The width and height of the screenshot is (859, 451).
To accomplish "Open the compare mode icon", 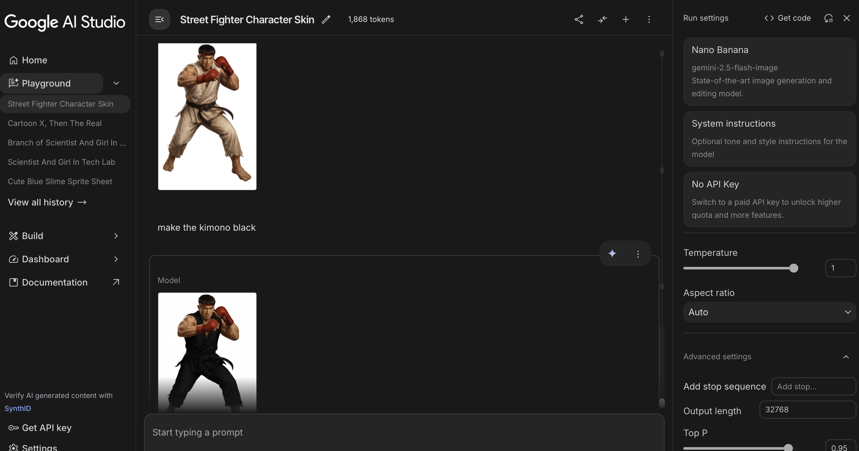I will coord(602,19).
